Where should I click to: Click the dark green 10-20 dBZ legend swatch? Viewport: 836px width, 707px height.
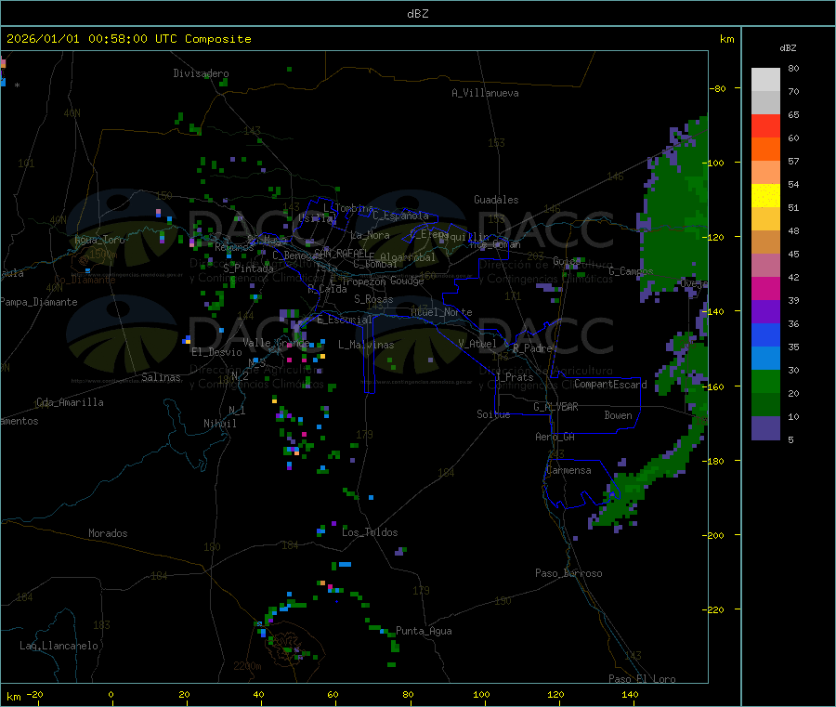[765, 405]
